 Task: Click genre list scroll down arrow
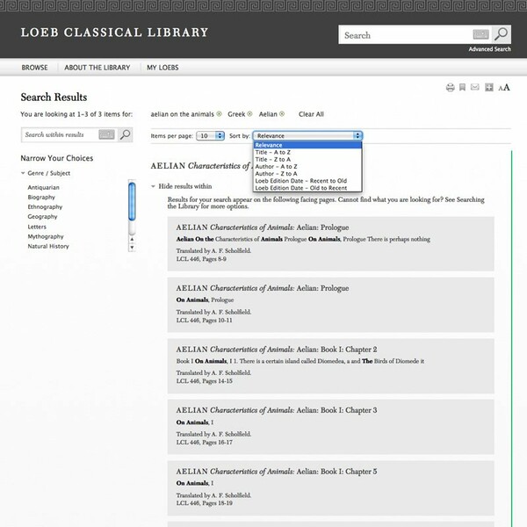[x=132, y=248]
